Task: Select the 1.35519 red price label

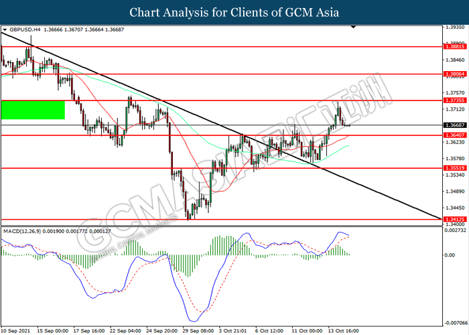Action: tap(455, 168)
